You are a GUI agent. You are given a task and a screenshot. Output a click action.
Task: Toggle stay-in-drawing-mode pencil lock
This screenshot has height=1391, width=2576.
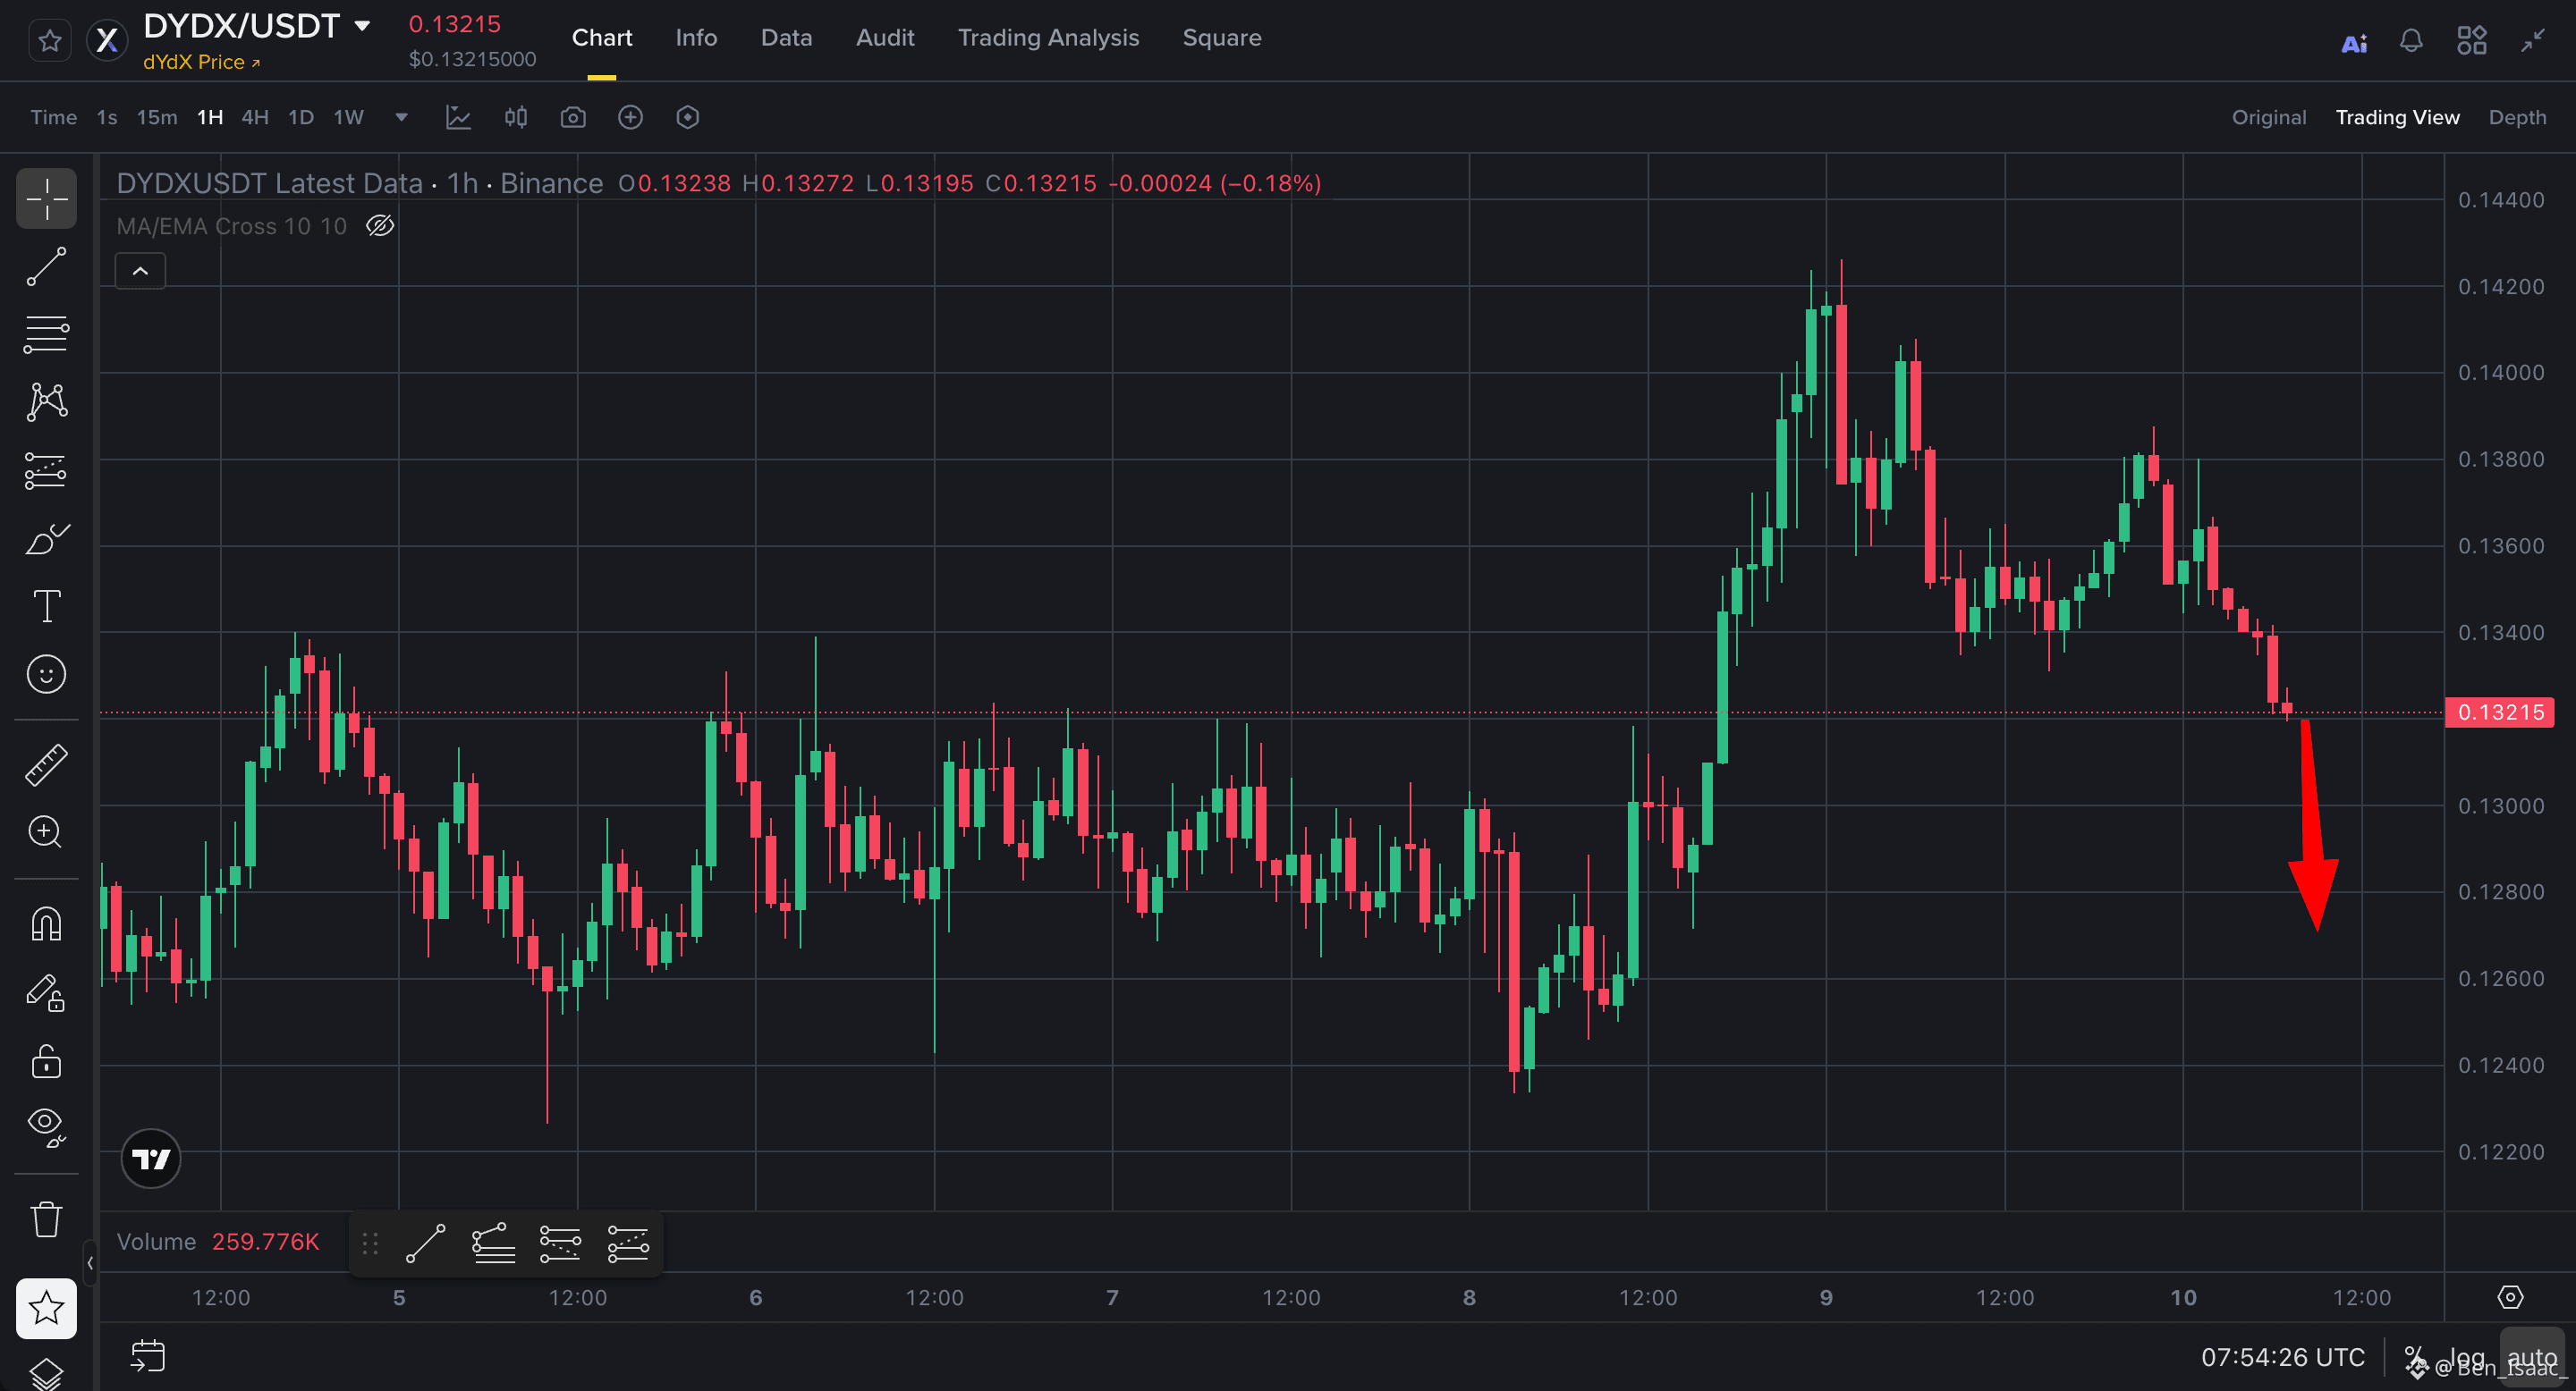coord(46,992)
